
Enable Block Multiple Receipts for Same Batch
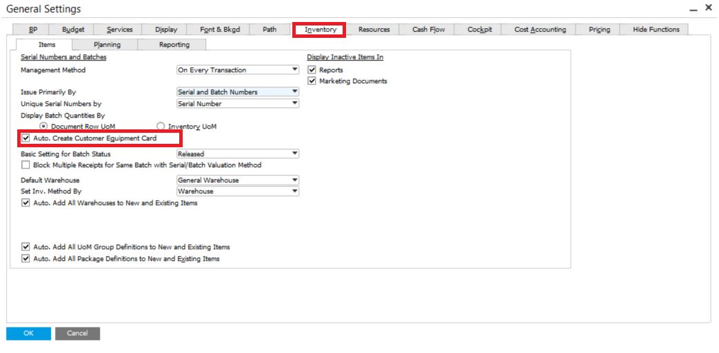26,165
